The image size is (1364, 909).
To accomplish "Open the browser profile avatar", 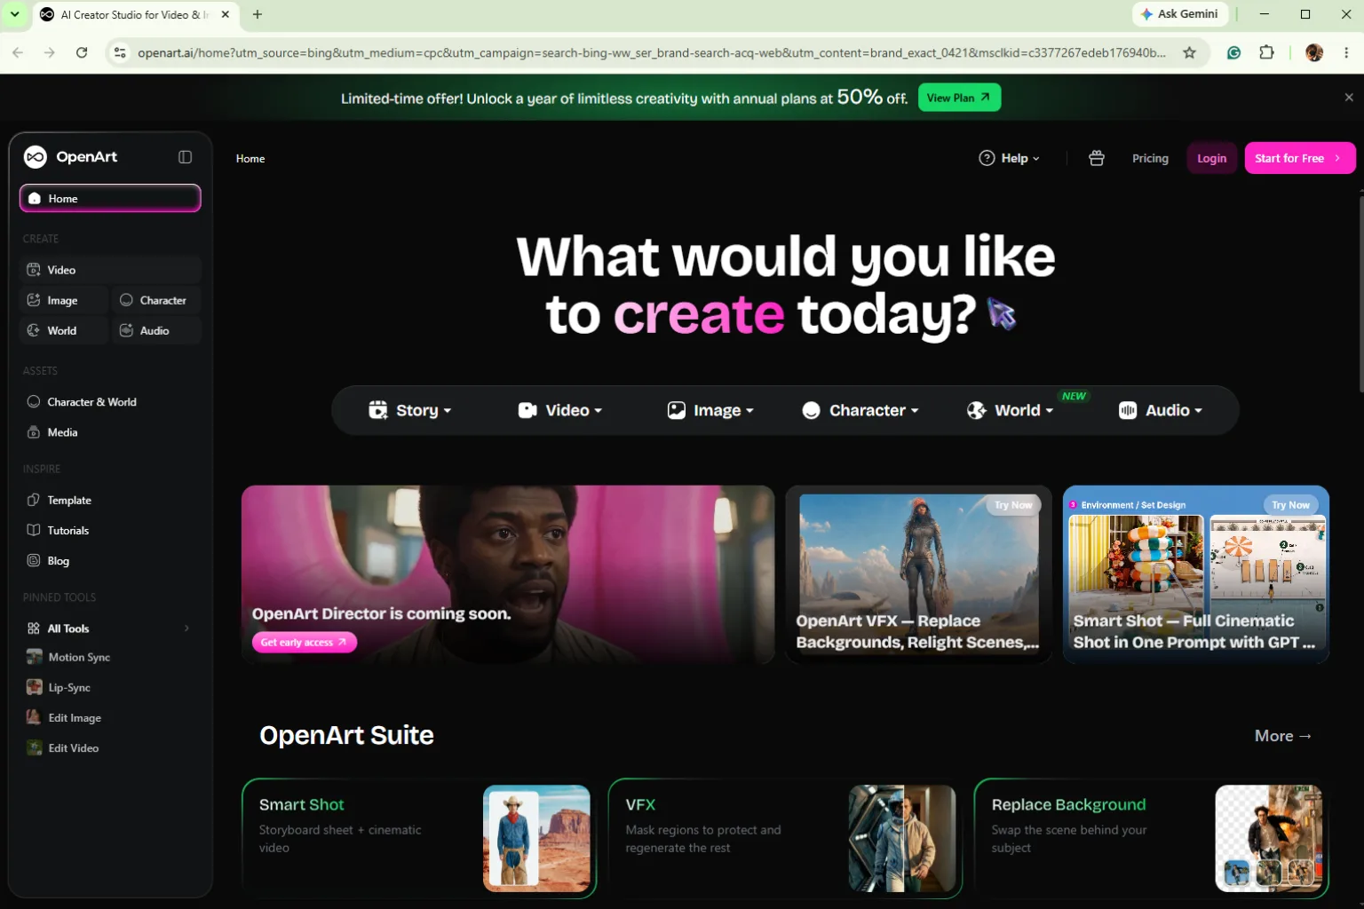I will pyautogui.click(x=1314, y=52).
